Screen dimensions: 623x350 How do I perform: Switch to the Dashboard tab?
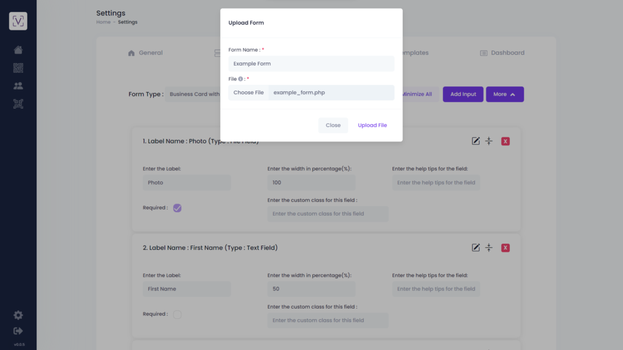502,53
